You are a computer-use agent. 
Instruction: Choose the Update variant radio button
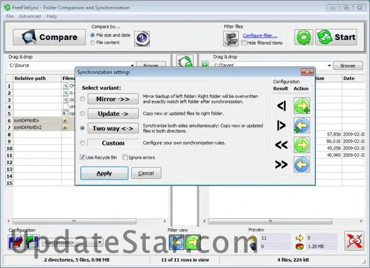[82, 113]
